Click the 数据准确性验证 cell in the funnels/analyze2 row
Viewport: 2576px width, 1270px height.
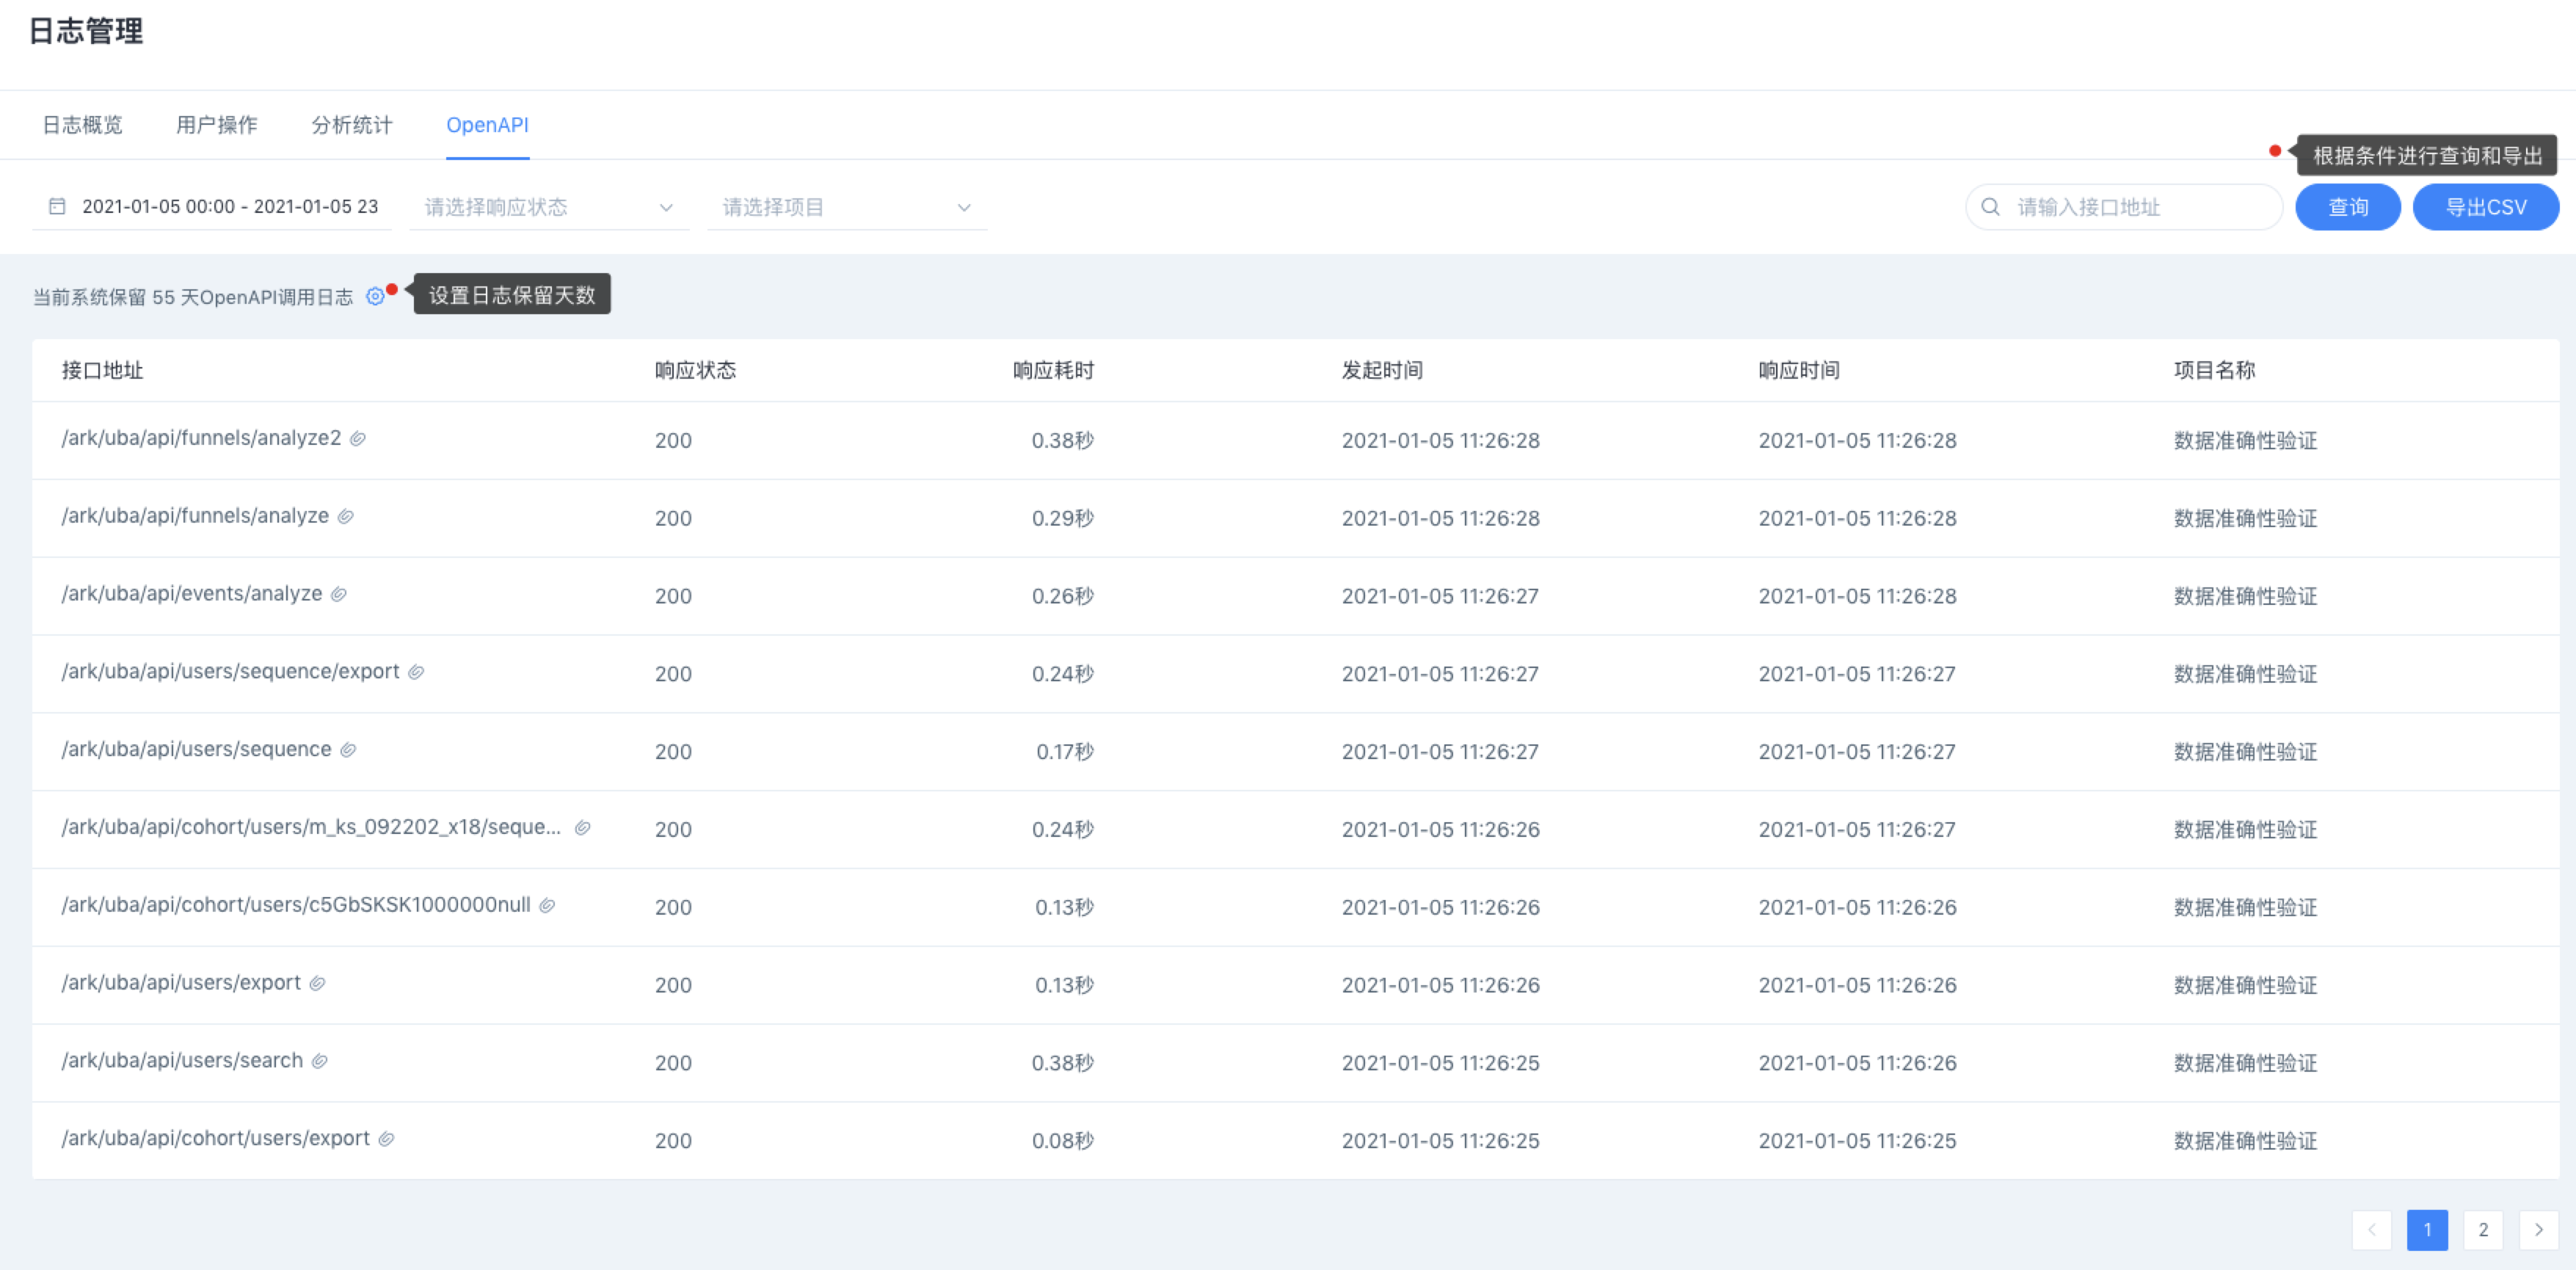2245,440
